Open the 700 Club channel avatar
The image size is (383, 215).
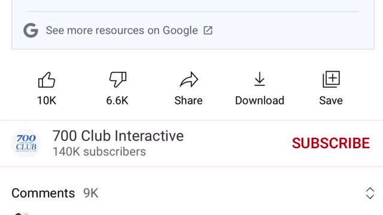pyautogui.click(x=26, y=143)
